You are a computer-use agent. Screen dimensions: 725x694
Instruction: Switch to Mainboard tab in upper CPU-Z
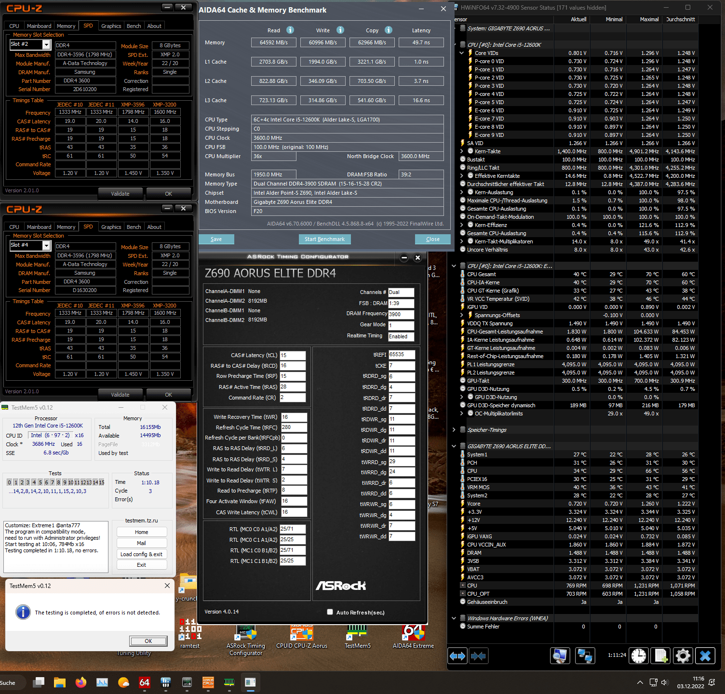coord(39,26)
